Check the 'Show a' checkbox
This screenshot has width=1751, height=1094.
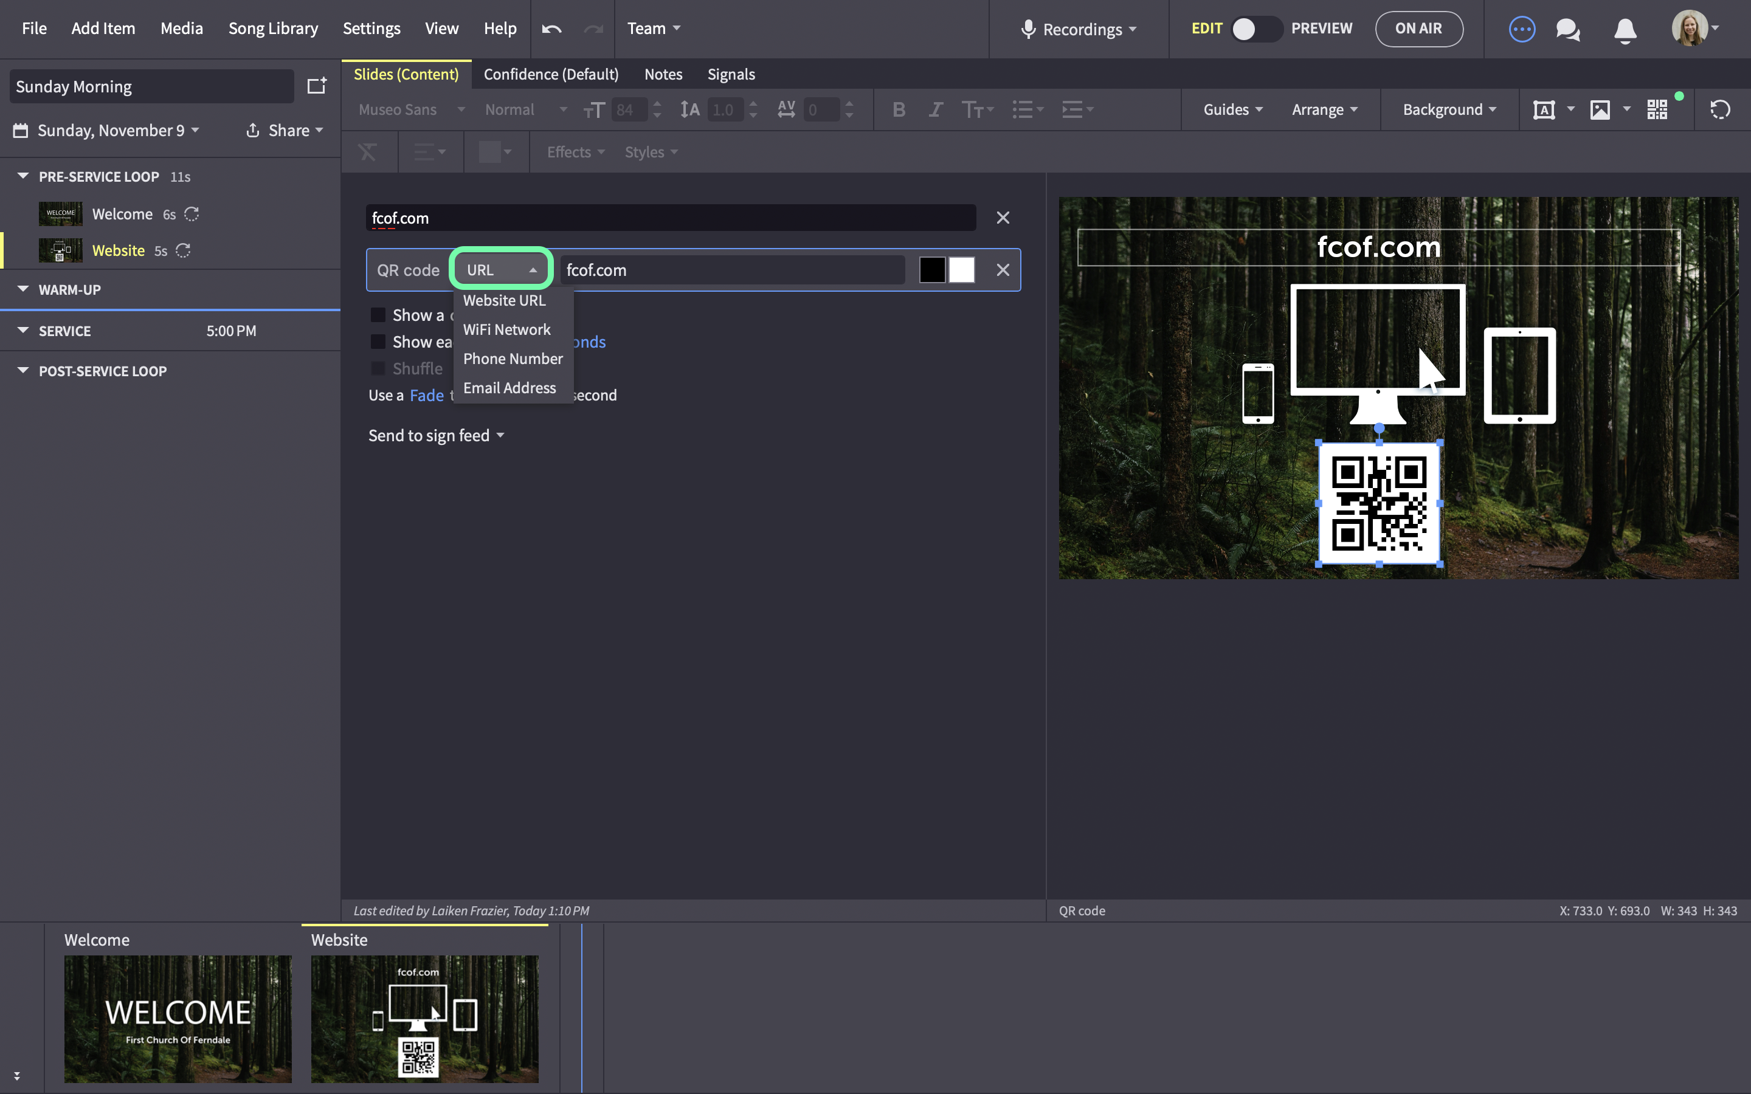pyautogui.click(x=378, y=315)
